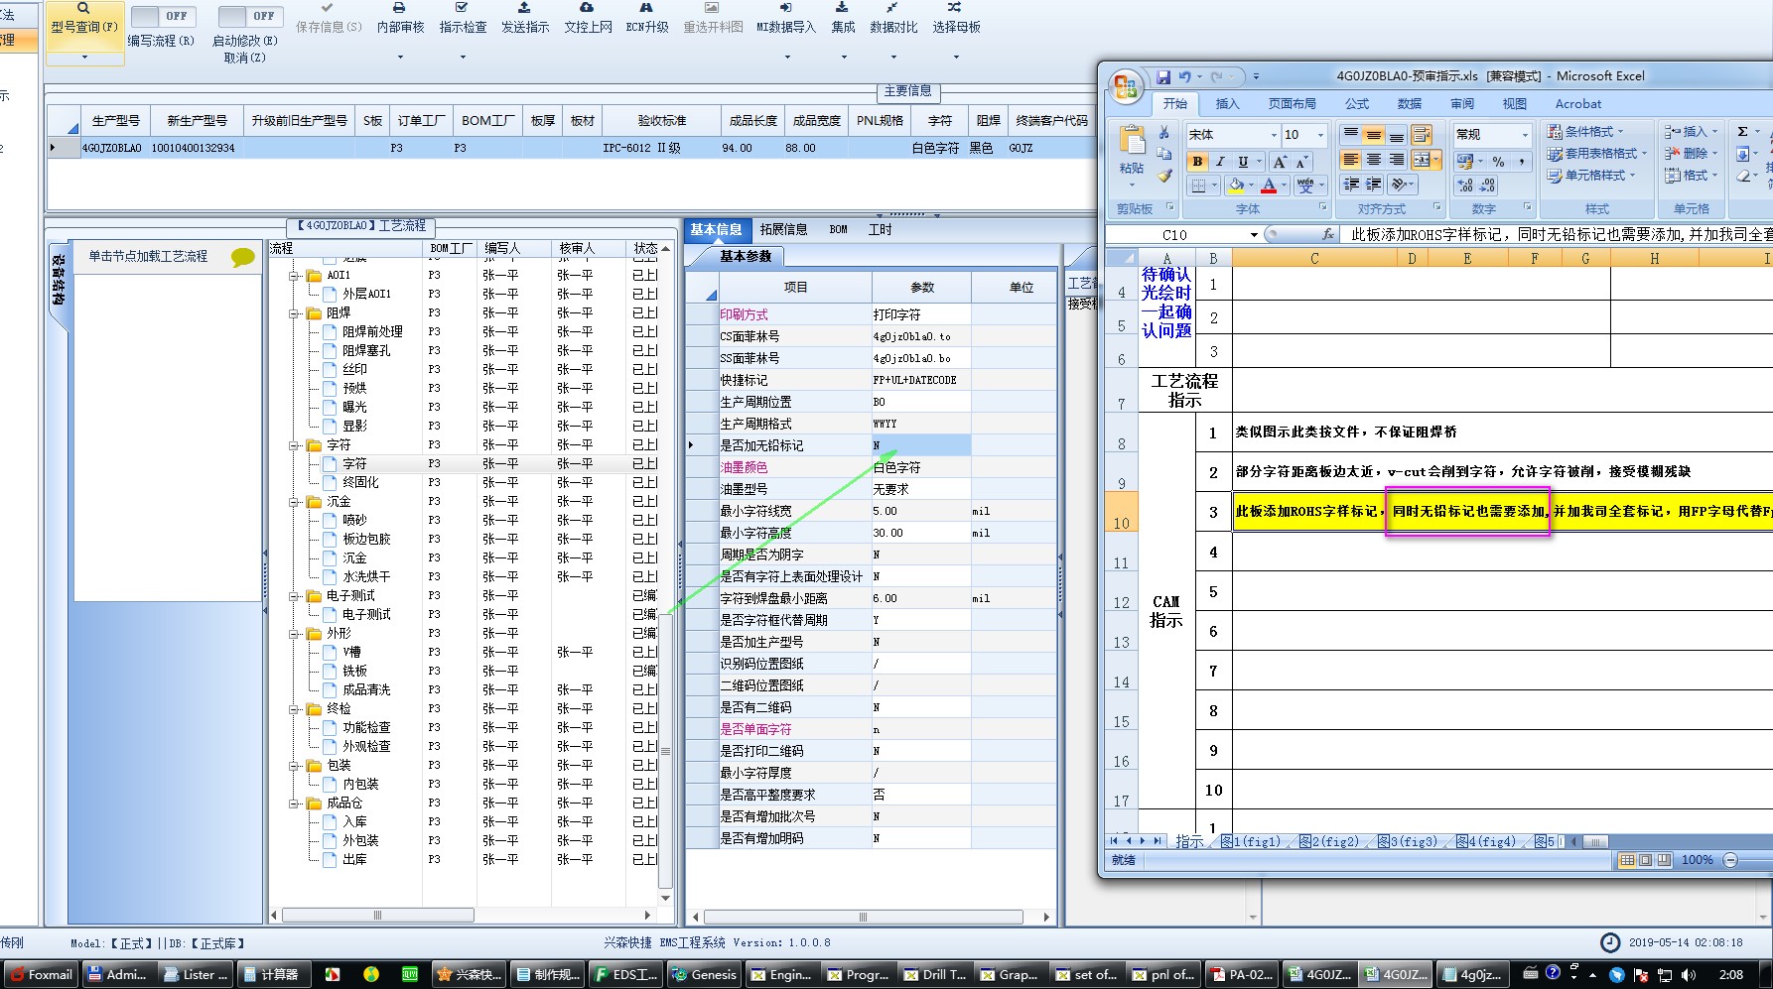
Task: Switch Excel to Page Layout view in status bar
Action: [1645, 860]
